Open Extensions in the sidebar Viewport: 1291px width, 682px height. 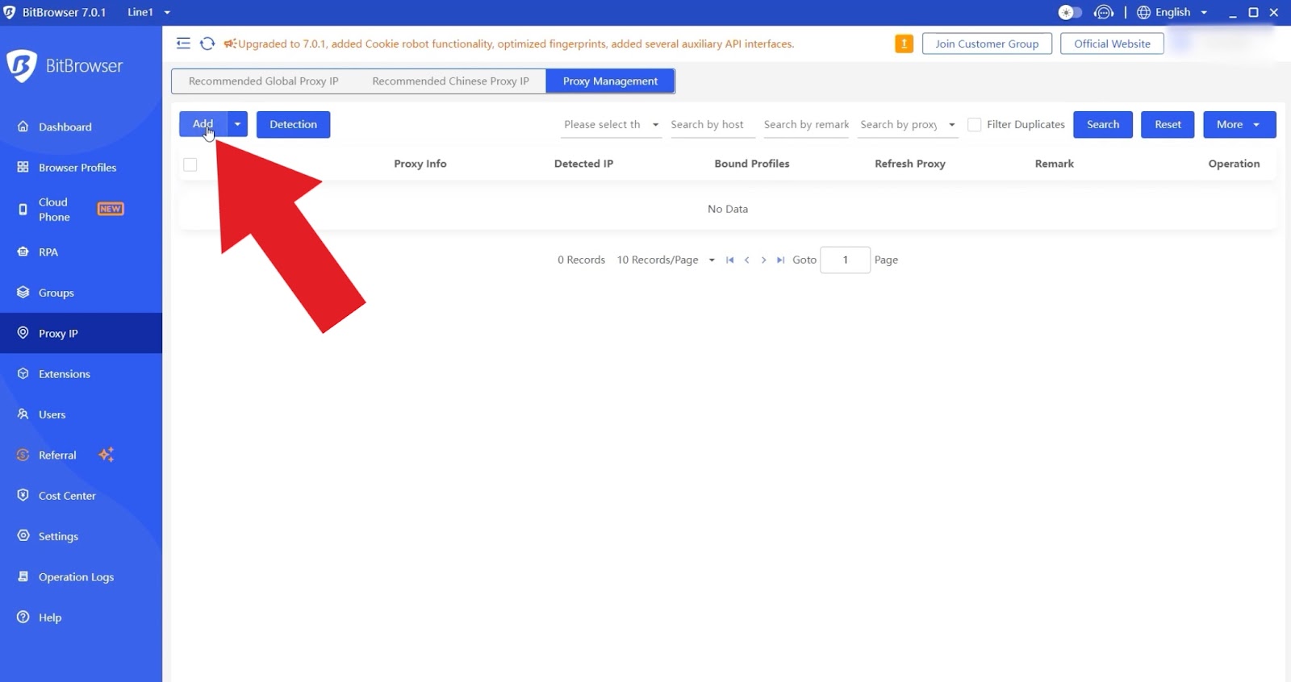coord(81,374)
